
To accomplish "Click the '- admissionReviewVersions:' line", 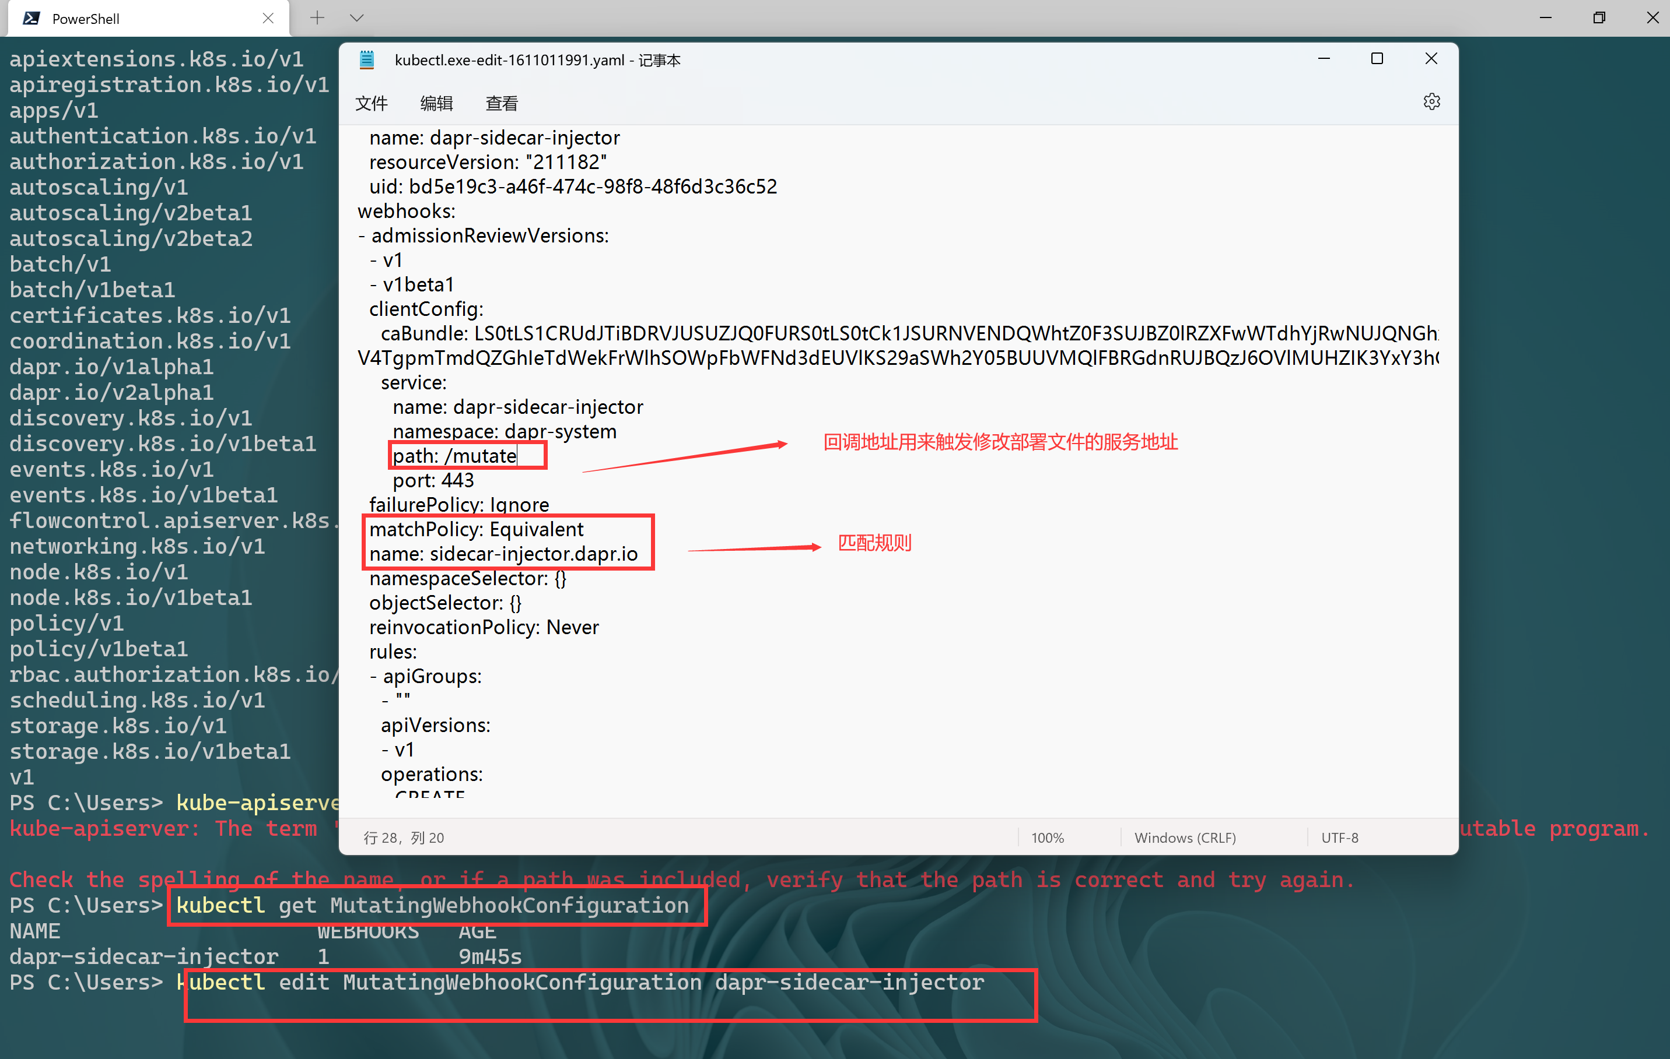I will pos(483,235).
